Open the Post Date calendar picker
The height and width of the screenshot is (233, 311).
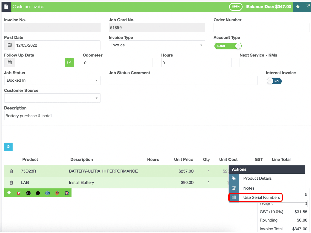tap(10, 45)
